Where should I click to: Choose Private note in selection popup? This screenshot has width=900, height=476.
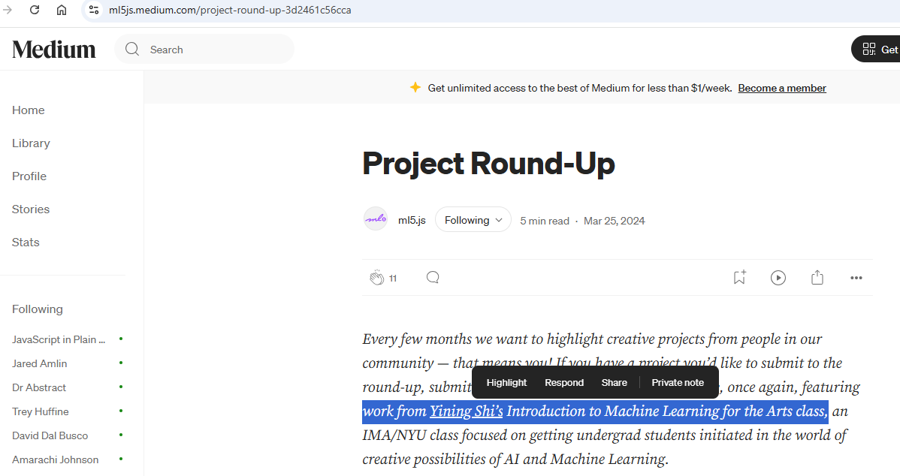coord(678,383)
